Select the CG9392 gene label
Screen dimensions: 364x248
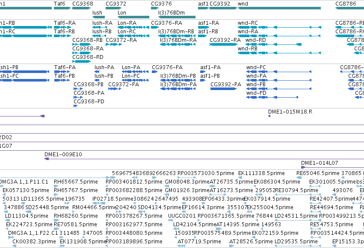click(220, 4)
